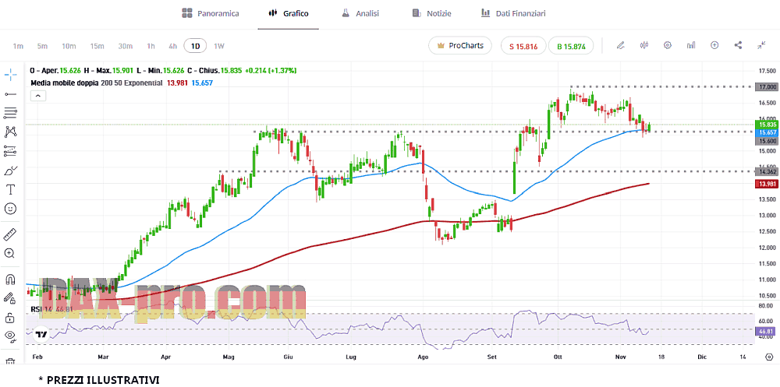The width and height of the screenshot is (780, 387).
Task: Open the Dati Finanziari tab
Action: [513, 13]
